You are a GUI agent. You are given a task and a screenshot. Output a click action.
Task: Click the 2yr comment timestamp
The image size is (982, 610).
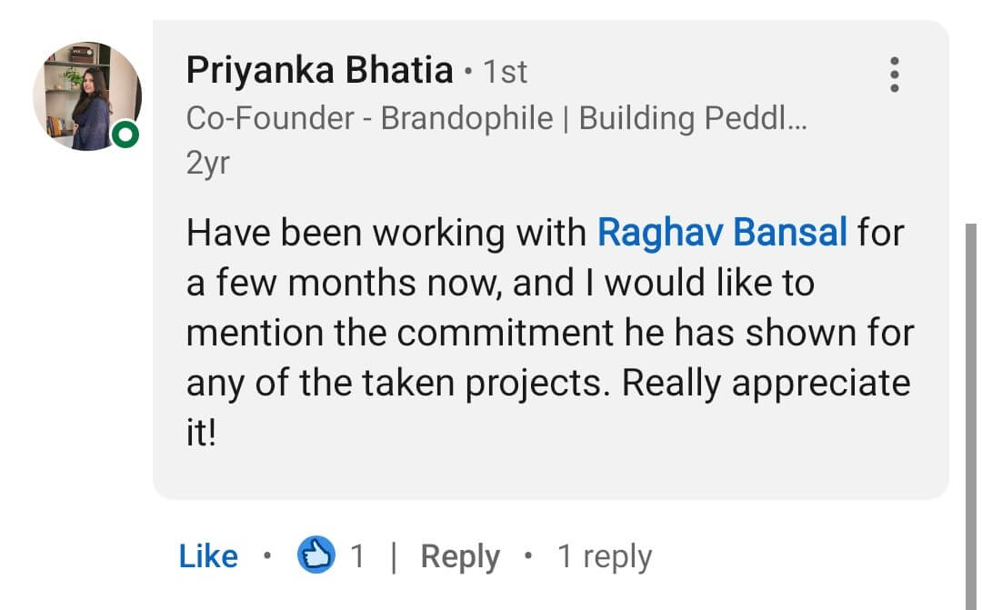207,164
